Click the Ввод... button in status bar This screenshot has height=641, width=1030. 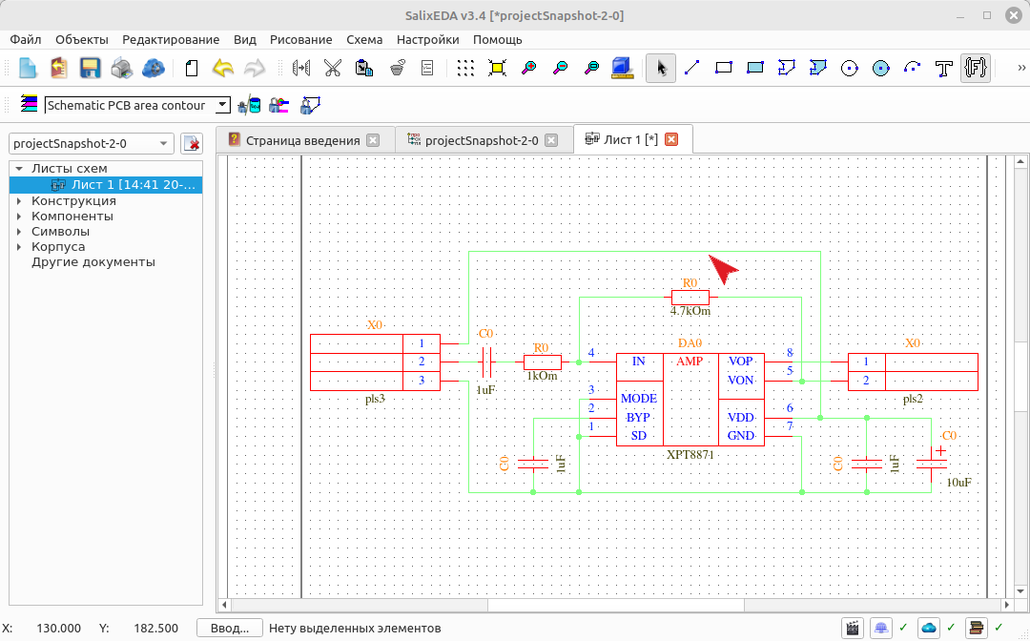(x=229, y=629)
